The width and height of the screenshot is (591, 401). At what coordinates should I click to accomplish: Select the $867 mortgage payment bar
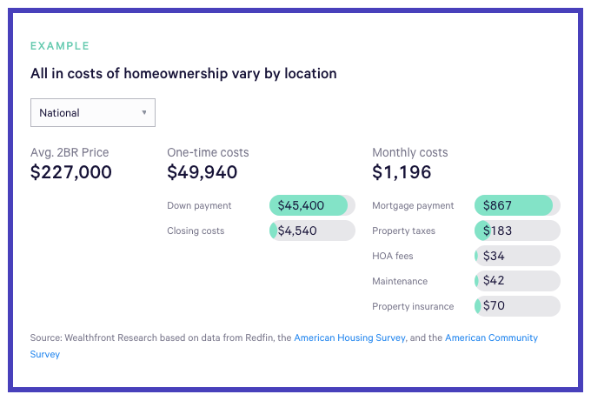pos(517,206)
